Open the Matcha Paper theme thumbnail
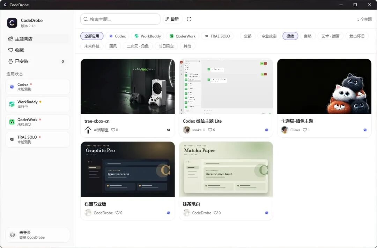The width and height of the screenshot is (377, 248). [226, 169]
